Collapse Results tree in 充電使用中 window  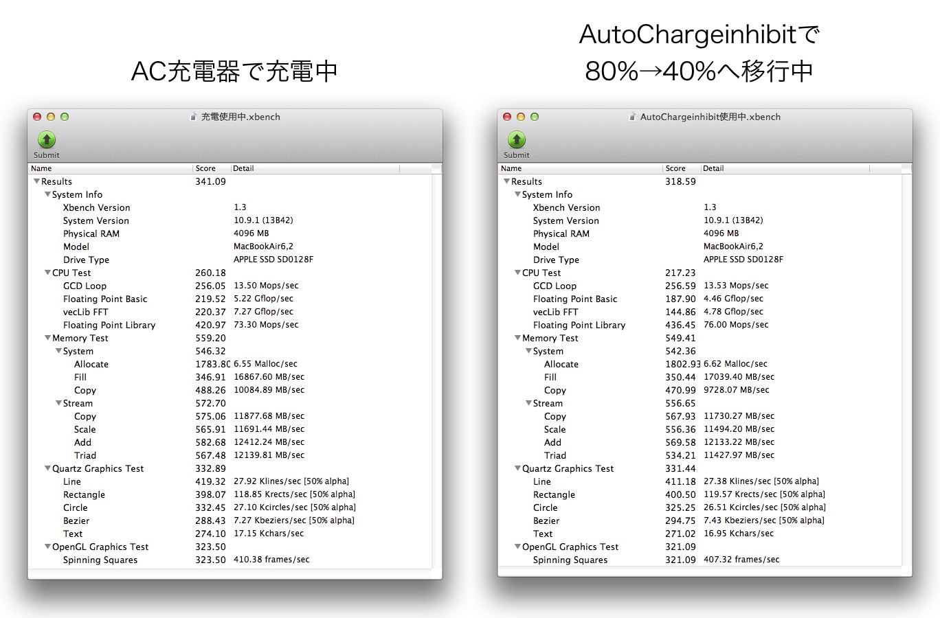(36, 181)
